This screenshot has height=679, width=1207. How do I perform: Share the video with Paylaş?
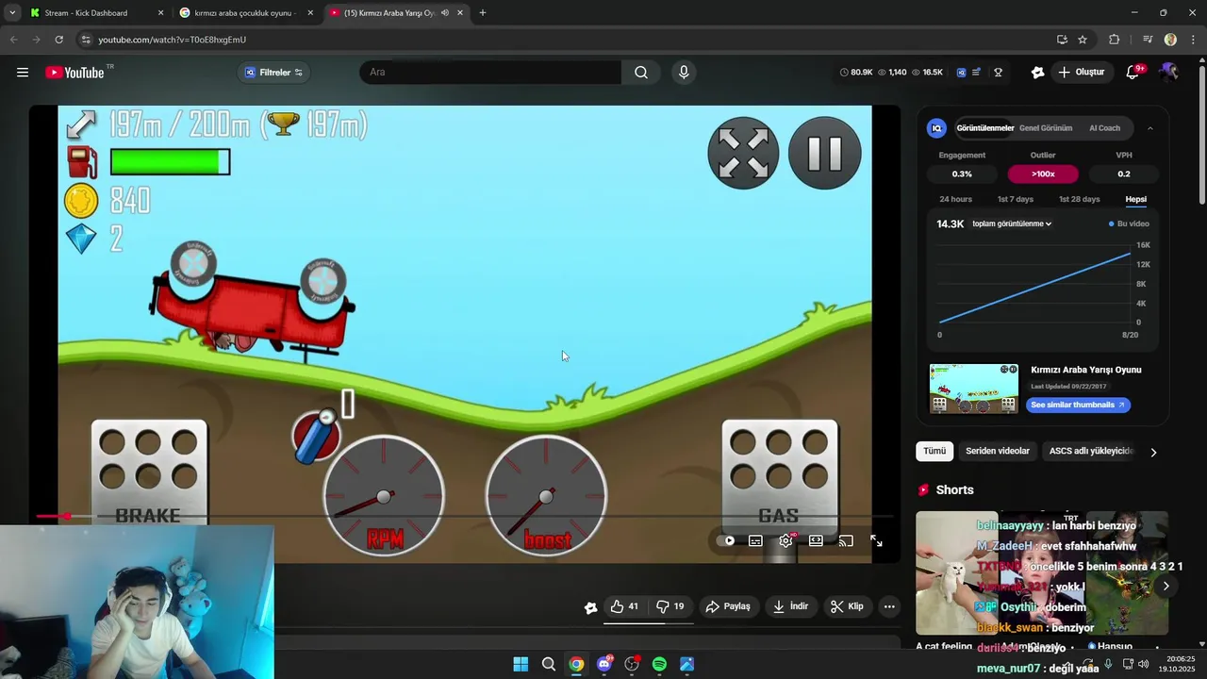[728, 606]
